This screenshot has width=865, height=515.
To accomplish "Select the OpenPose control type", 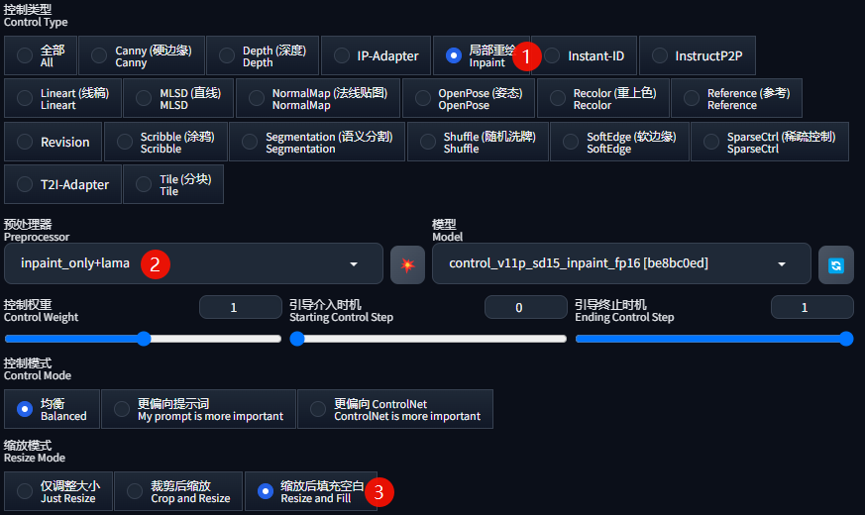I will [x=469, y=99].
